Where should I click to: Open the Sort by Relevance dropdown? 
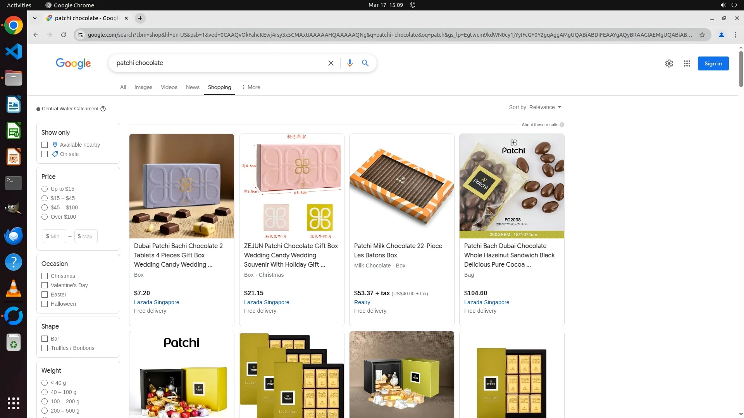click(x=535, y=107)
